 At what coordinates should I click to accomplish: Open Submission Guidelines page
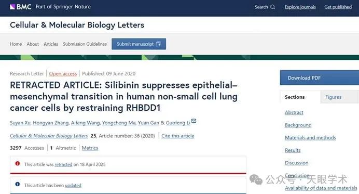[85, 44]
